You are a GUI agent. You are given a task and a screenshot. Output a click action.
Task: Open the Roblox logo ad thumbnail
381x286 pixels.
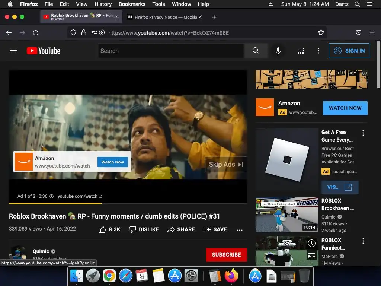287,160
